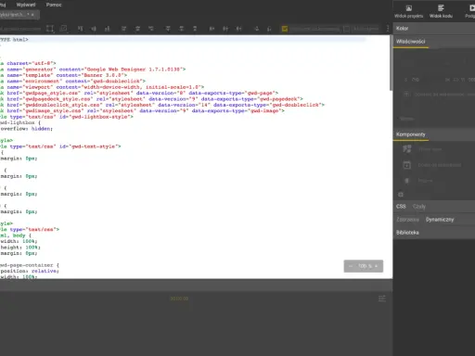Click the 'position: relative;' code line
Viewport: 475px width, 356px height.
pos(30,271)
